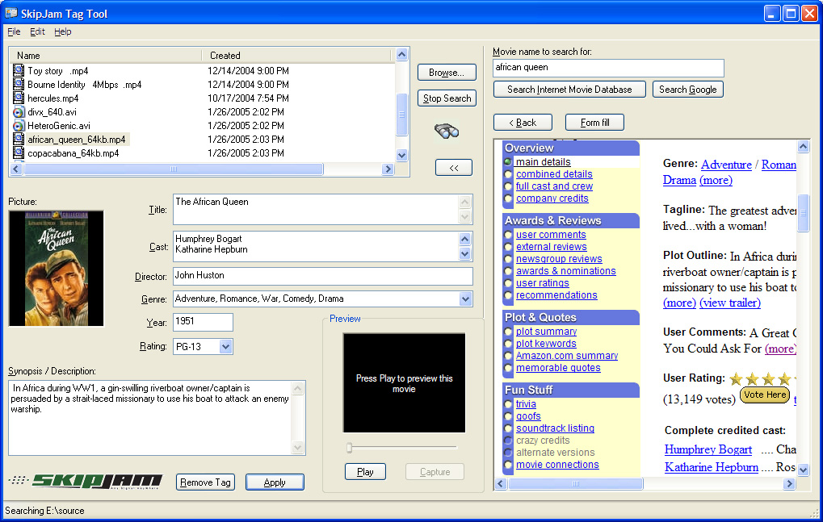The image size is (823, 522).
Task: Open the memorable quotes link
Action: click(x=558, y=368)
